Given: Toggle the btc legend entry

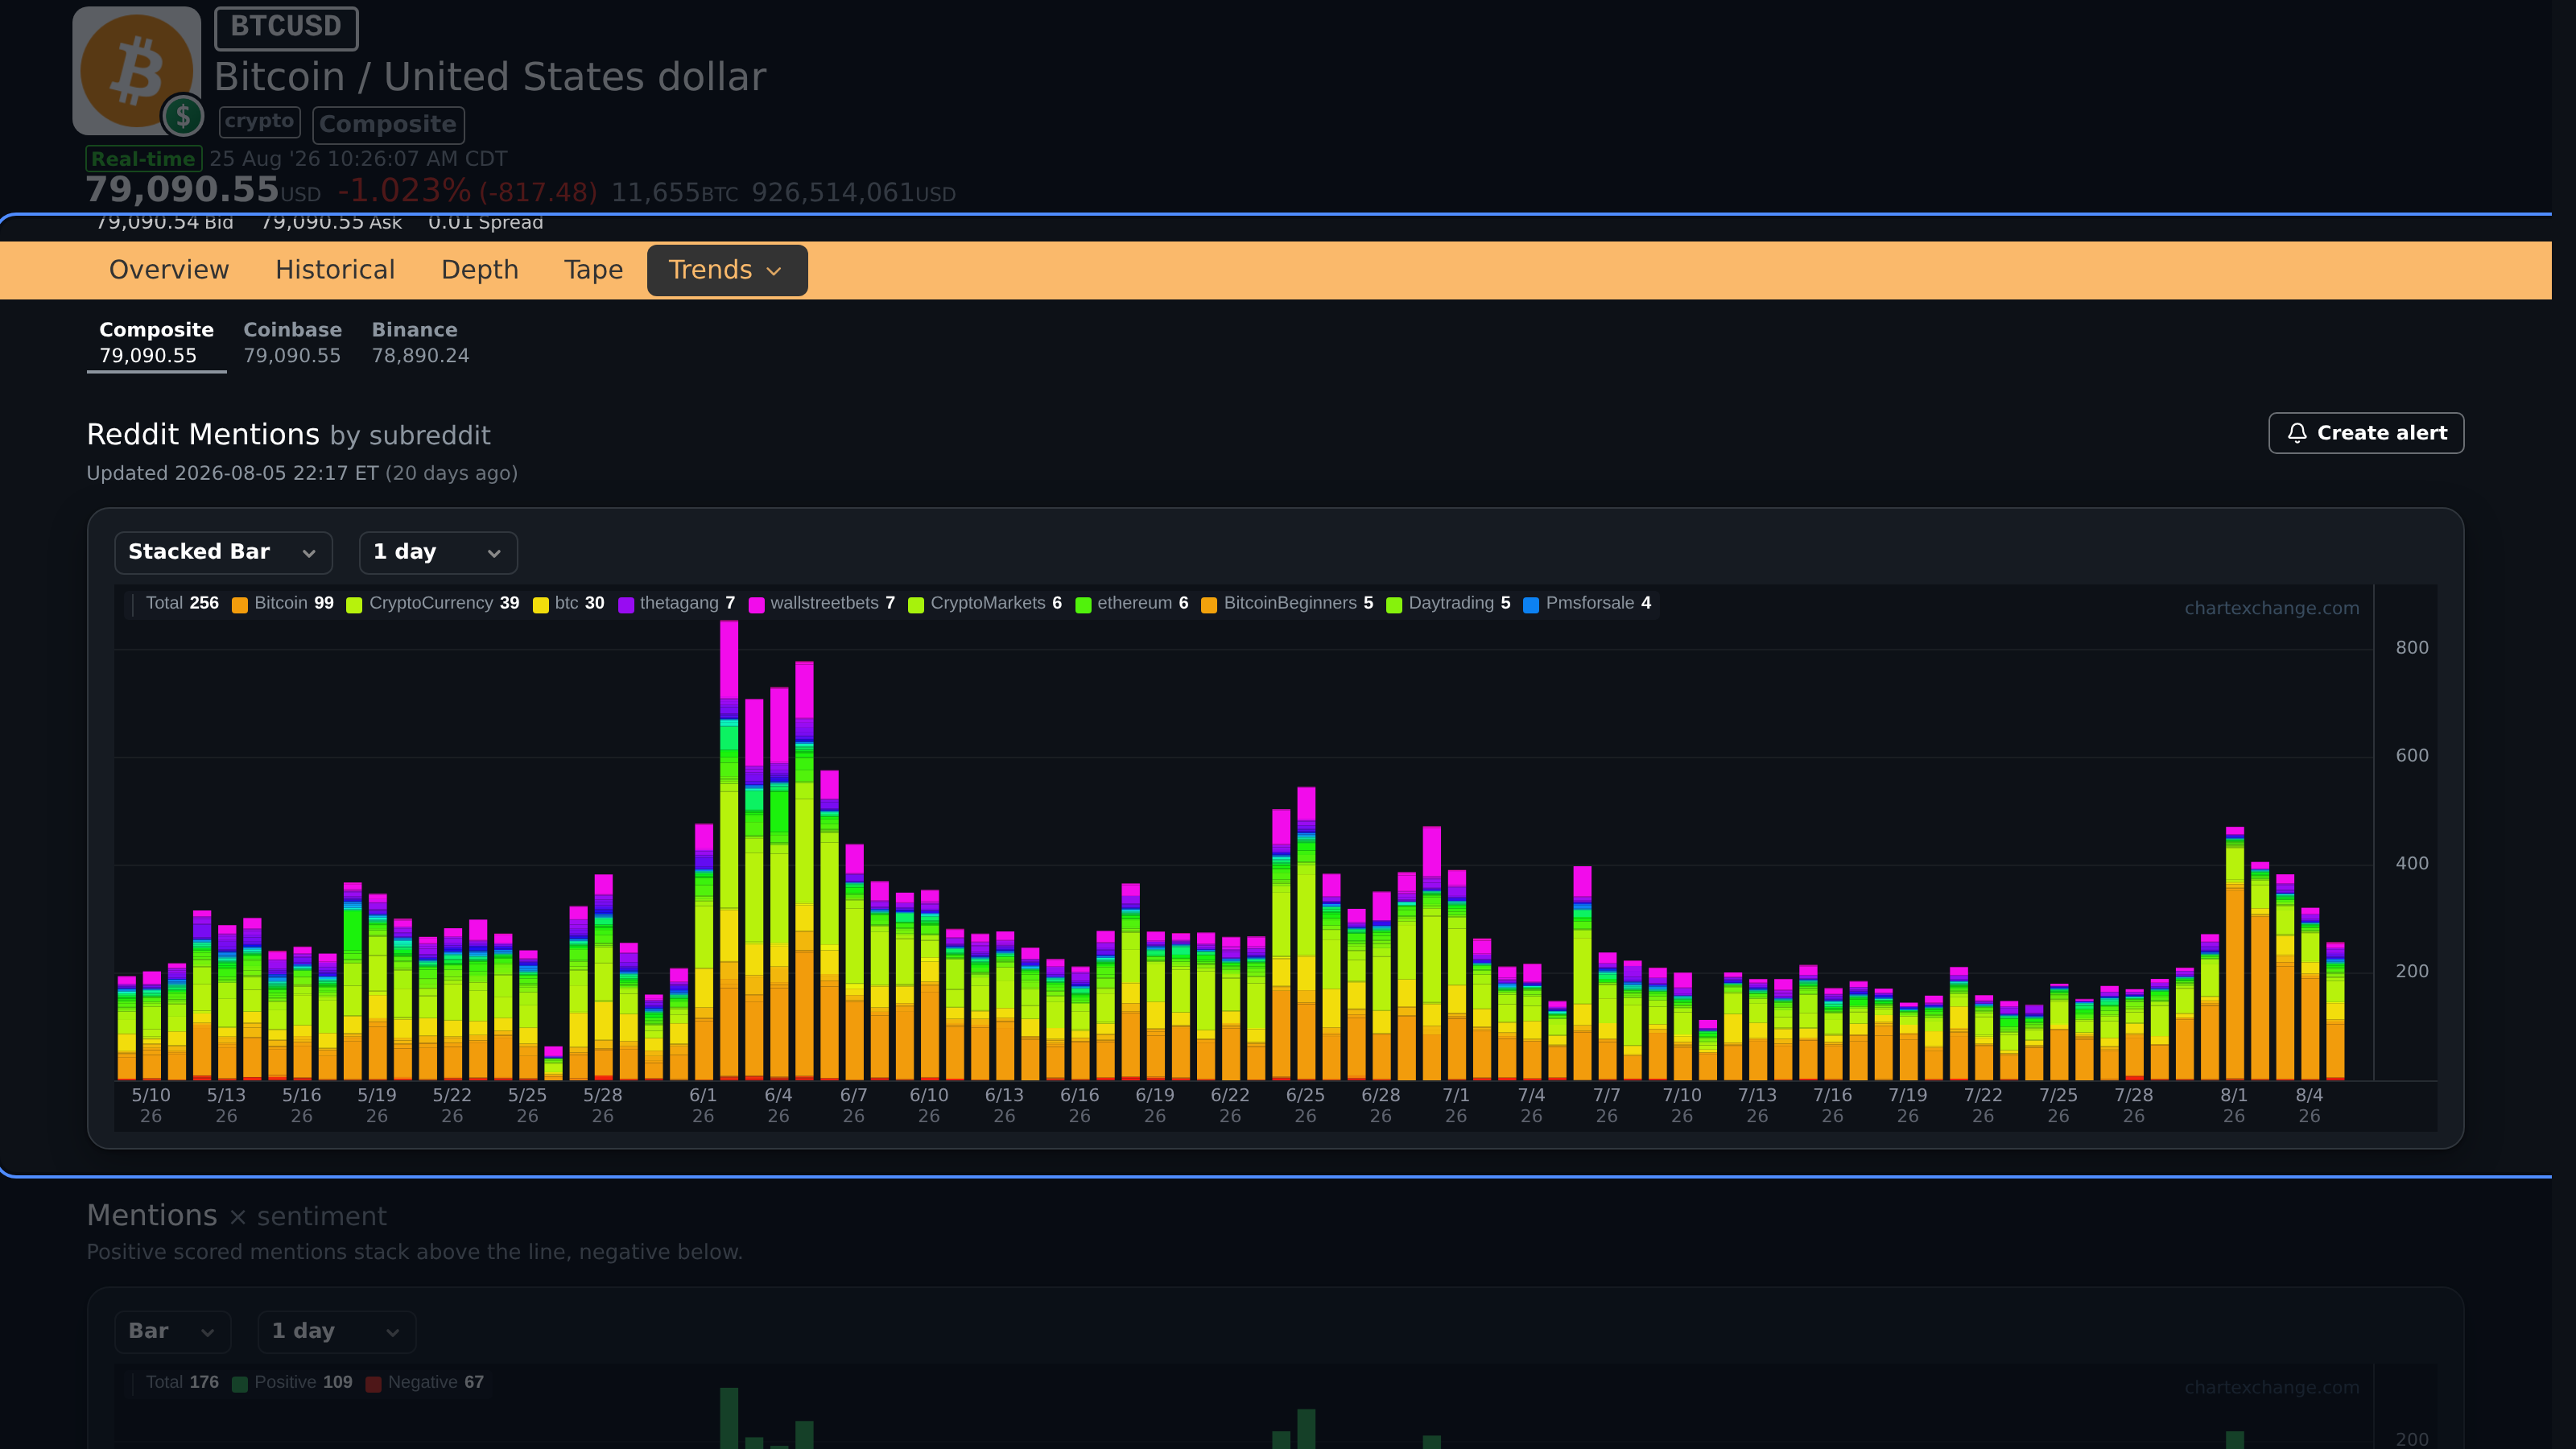Looking at the screenshot, I should 568,603.
